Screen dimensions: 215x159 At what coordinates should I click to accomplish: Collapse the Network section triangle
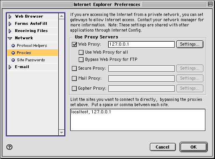10,38
